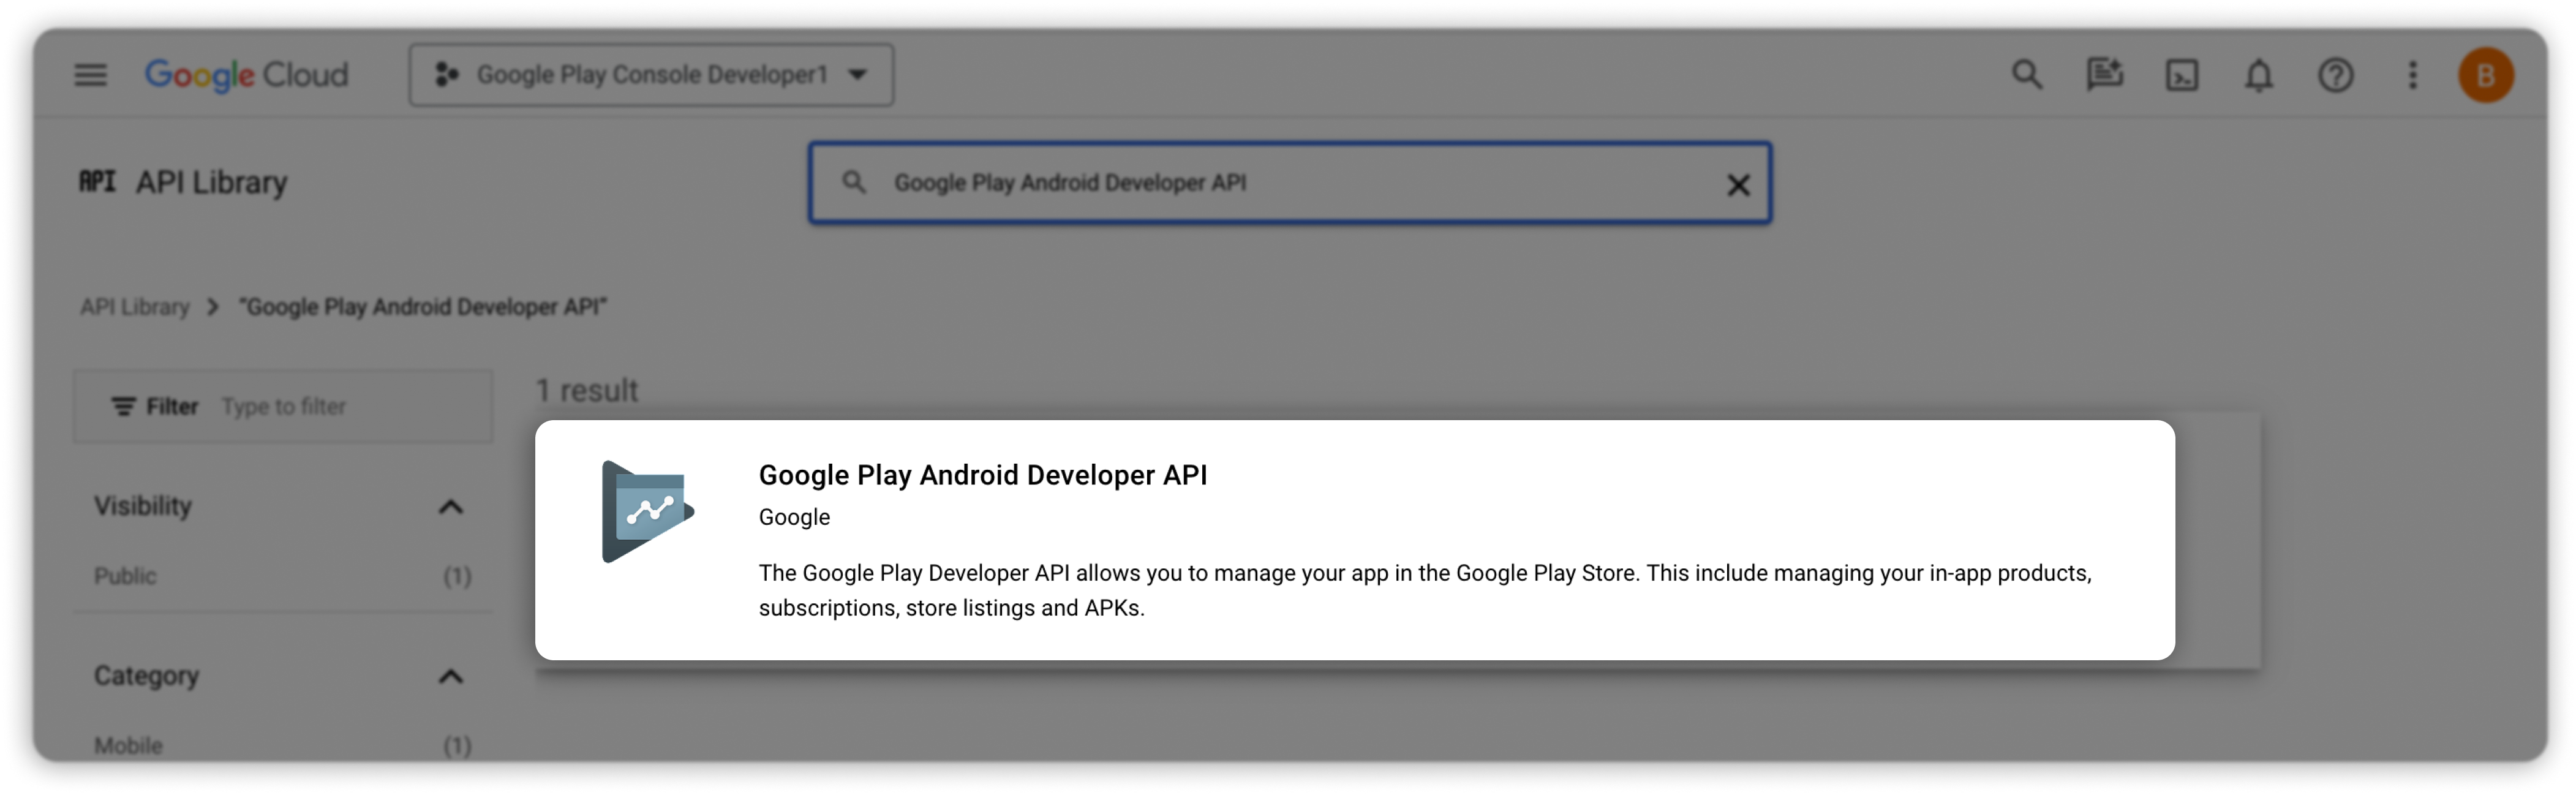The height and width of the screenshot is (795, 2576).
Task: Open the help question mark icon
Action: click(2336, 76)
